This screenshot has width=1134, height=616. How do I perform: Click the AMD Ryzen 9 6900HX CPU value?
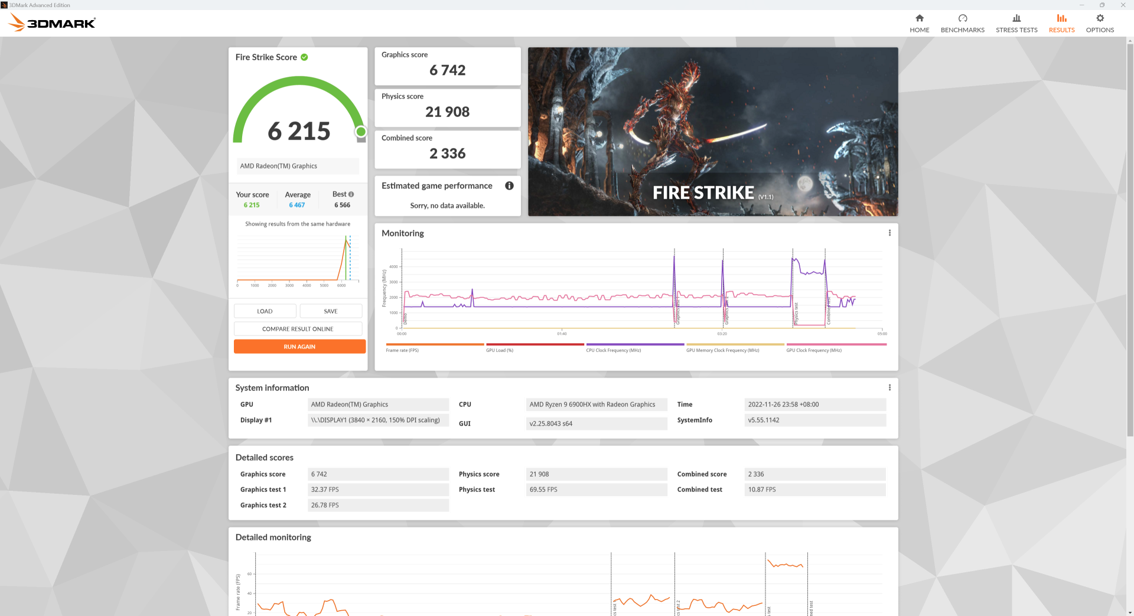pyautogui.click(x=597, y=405)
